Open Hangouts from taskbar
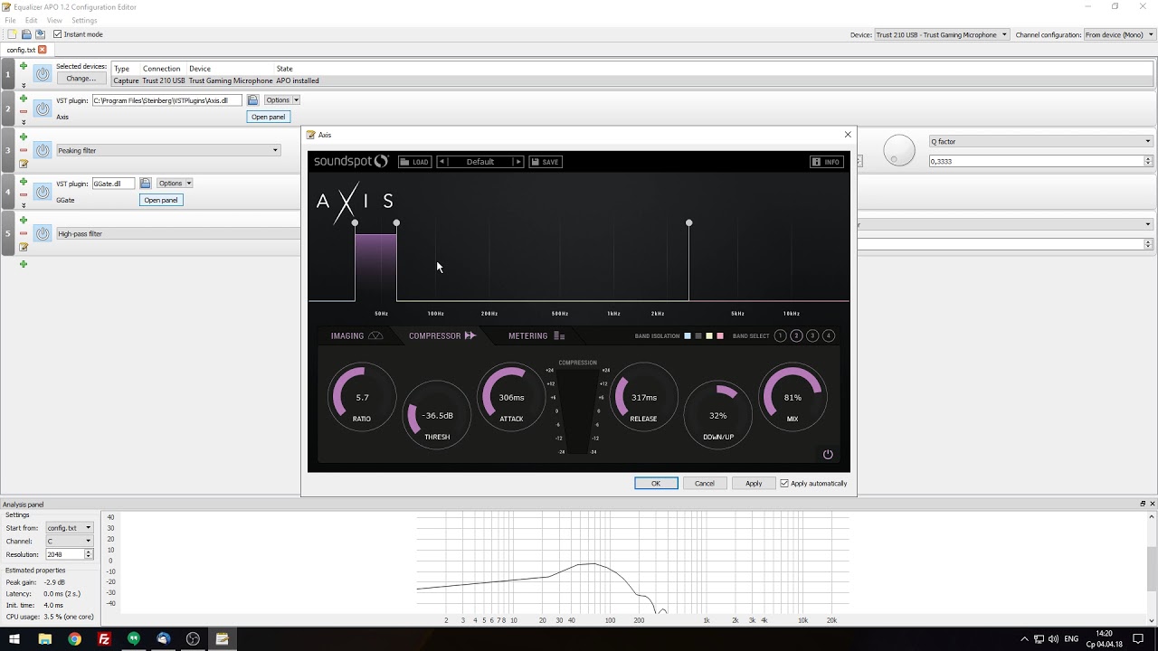 tap(134, 639)
